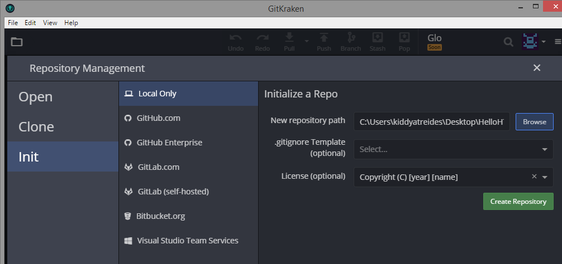Switch to the Clone tab
This screenshot has width=562, height=264.
pos(63,127)
